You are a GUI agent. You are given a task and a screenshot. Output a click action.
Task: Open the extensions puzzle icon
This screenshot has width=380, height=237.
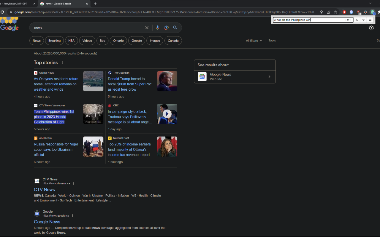coord(379,12)
